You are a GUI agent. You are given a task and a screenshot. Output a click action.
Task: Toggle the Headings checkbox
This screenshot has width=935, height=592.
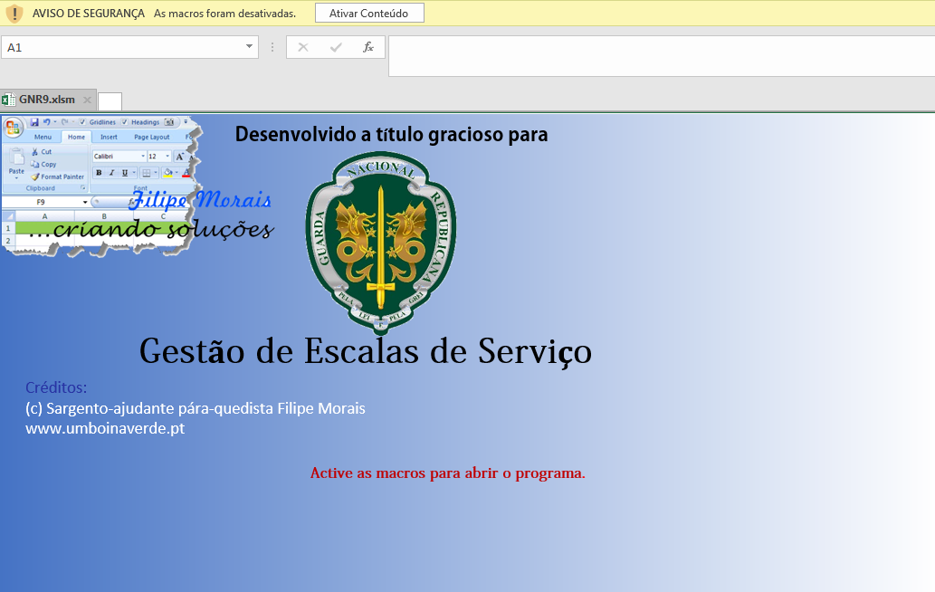pyautogui.click(x=125, y=122)
